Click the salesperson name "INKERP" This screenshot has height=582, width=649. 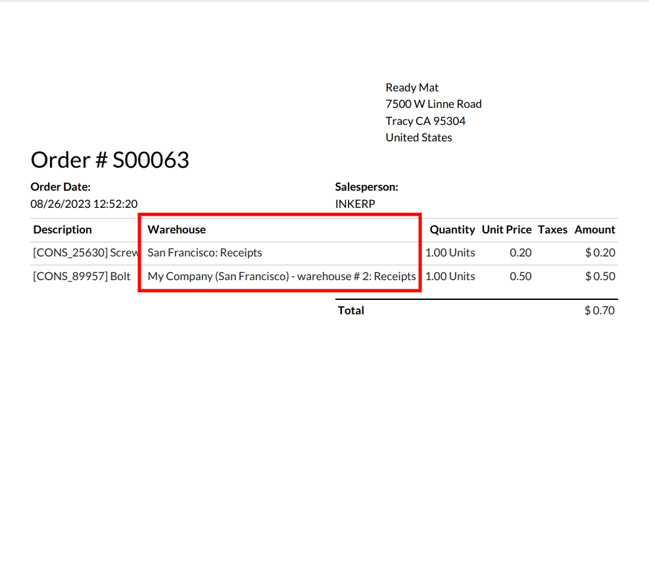[355, 204]
